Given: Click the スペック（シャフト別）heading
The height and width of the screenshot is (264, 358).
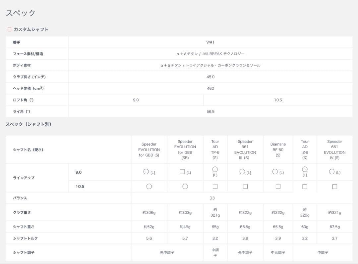Looking at the screenshot, I should click(28, 124).
